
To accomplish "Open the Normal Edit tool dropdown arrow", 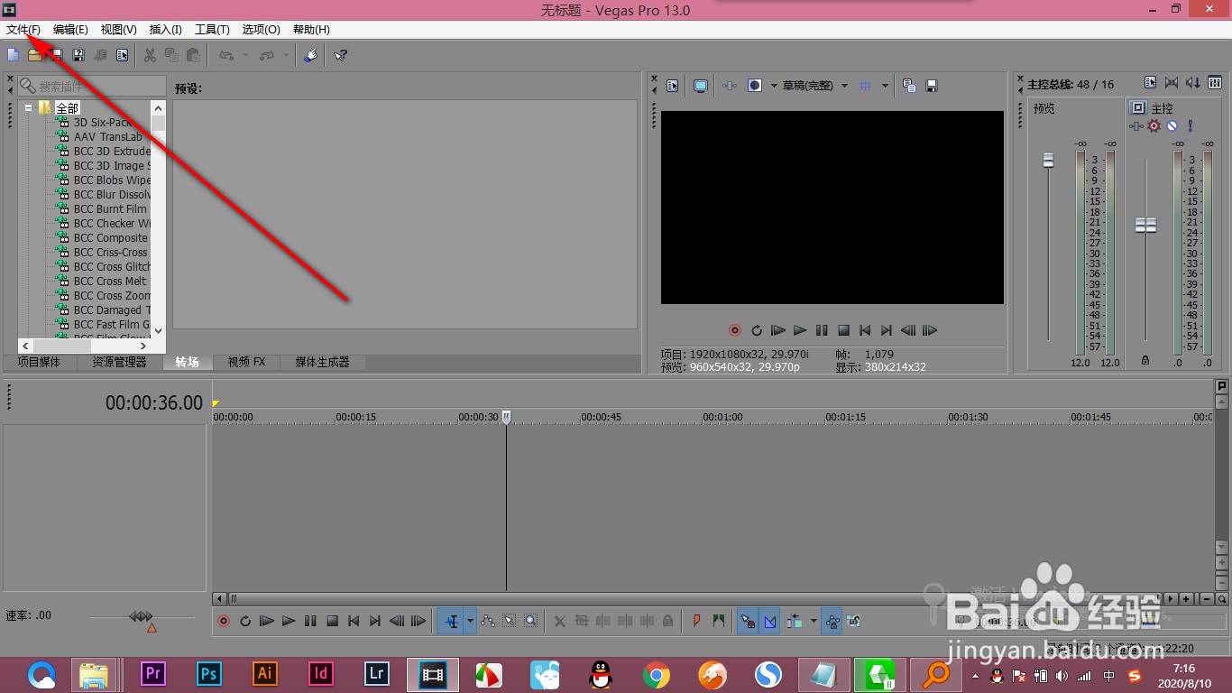I will pos(470,621).
